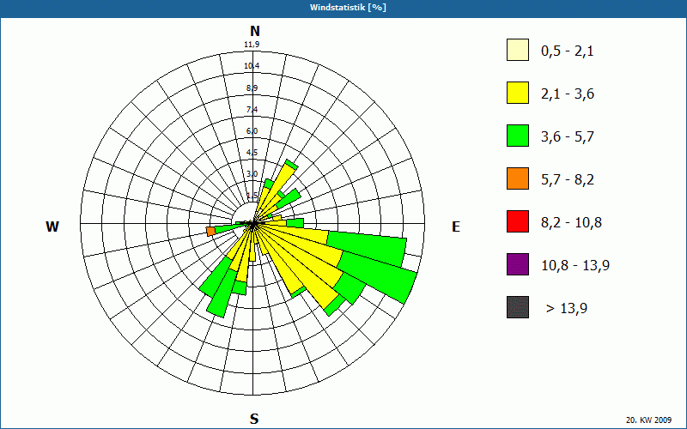Click the red 8,2 - 10,8 legend swatch
Image resolution: width=687 pixels, height=429 pixels.
pos(518,221)
